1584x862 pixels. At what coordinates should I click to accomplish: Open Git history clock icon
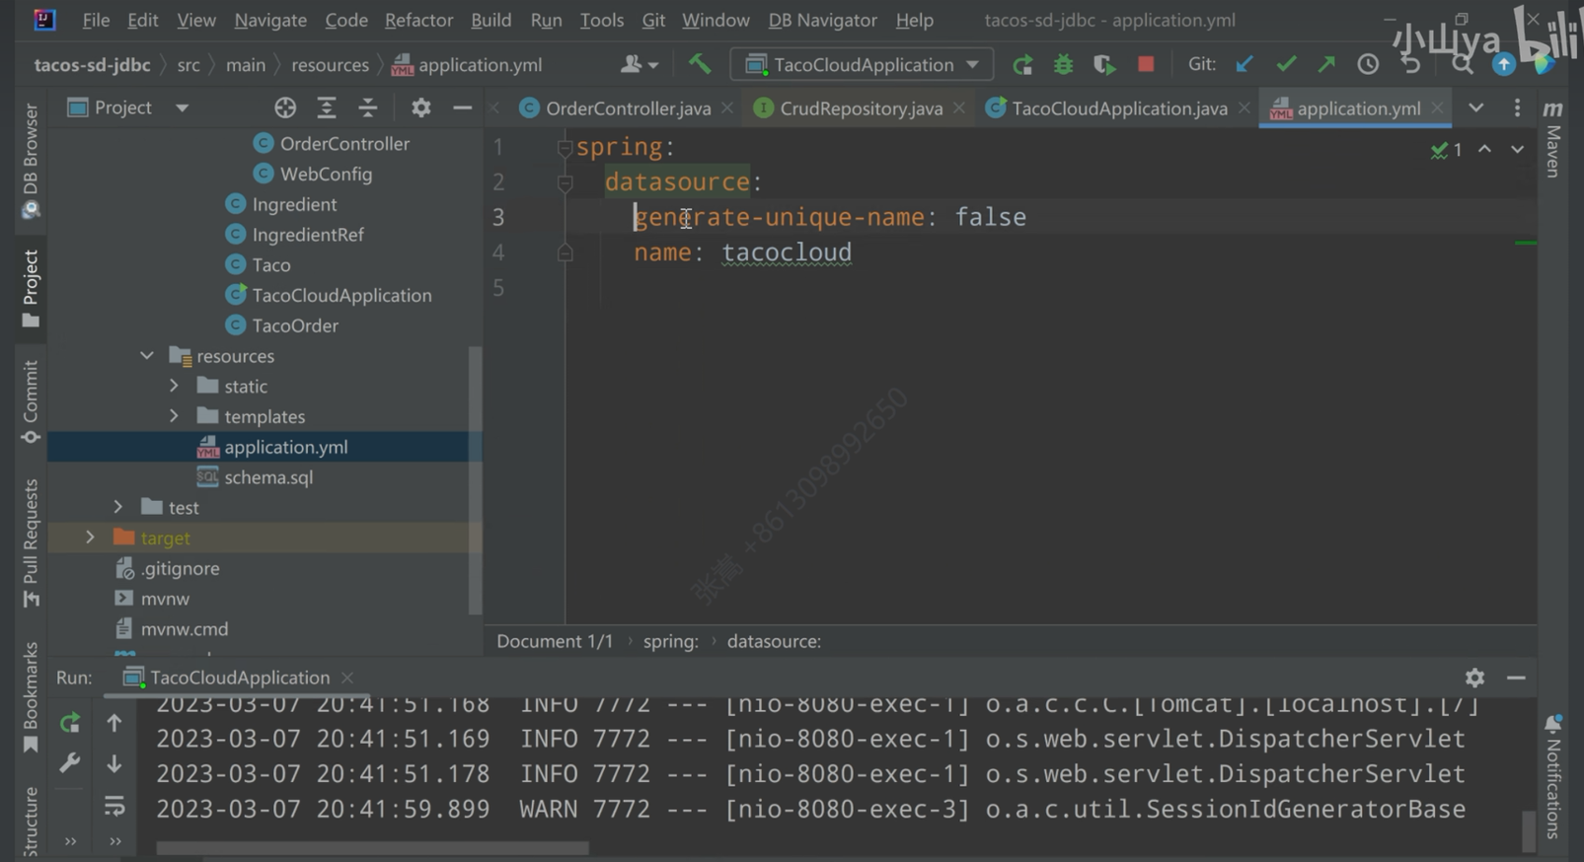click(1368, 64)
